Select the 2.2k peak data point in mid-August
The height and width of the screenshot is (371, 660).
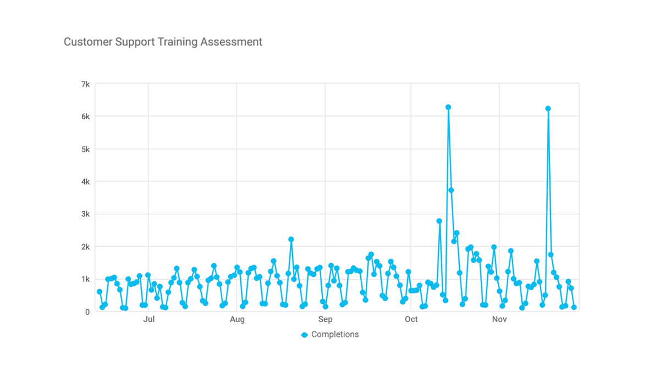pyautogui.click(x=291, y=239)
